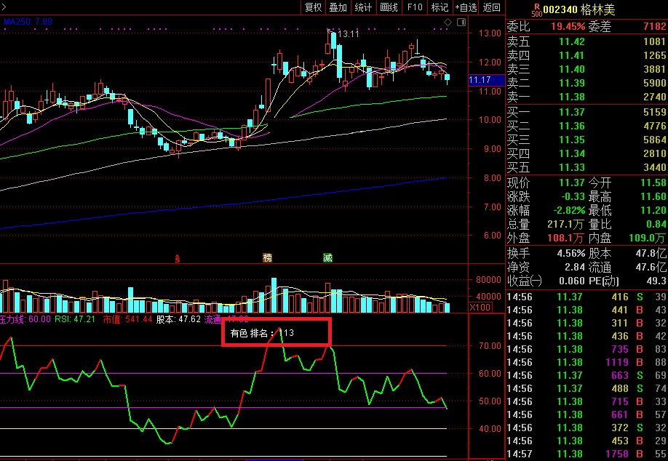This screenshot has height=461, width=668.
Task: Select the 画线 drawing tool
Action: pyautogui.click(x=389, y=7)
